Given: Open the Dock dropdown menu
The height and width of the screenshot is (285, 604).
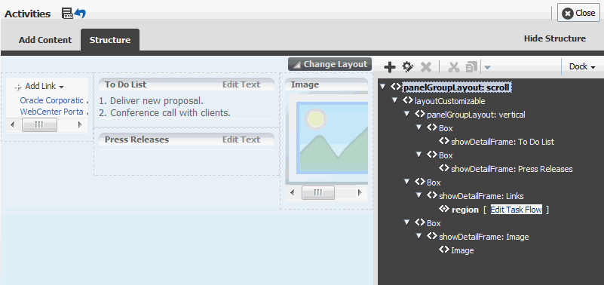Looking at the screenshot, I should point(582,66).
